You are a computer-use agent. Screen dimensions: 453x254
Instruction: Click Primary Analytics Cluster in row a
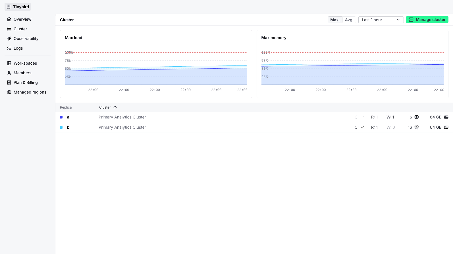click(x=122, y=117)
